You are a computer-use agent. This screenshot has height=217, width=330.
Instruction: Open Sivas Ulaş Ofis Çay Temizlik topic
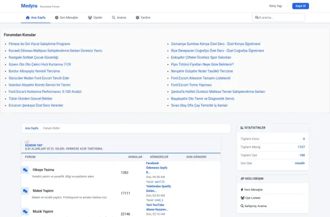pyautogui.click(x=199, y=105)
